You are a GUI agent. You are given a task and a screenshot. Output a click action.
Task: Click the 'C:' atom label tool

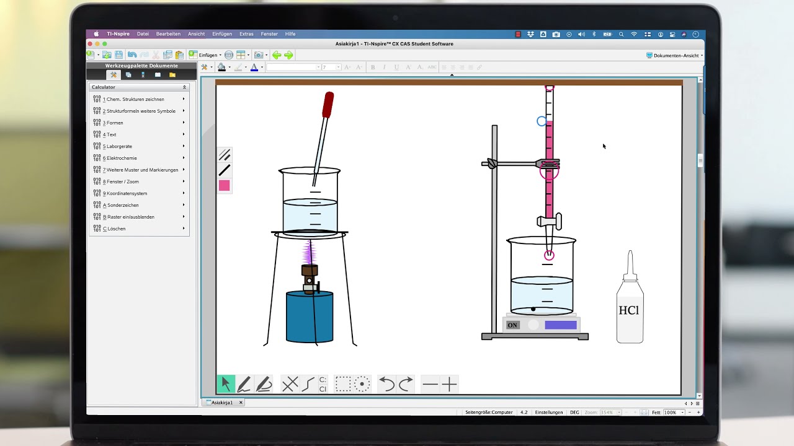[323, 380]
